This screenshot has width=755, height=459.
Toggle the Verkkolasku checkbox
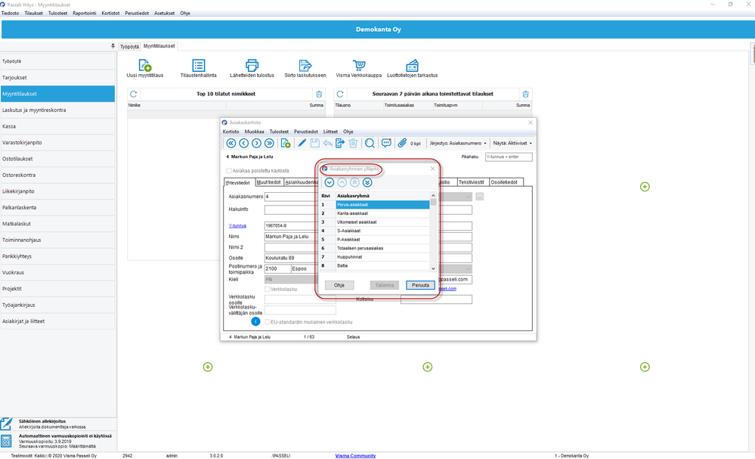(x=268, y=289)
